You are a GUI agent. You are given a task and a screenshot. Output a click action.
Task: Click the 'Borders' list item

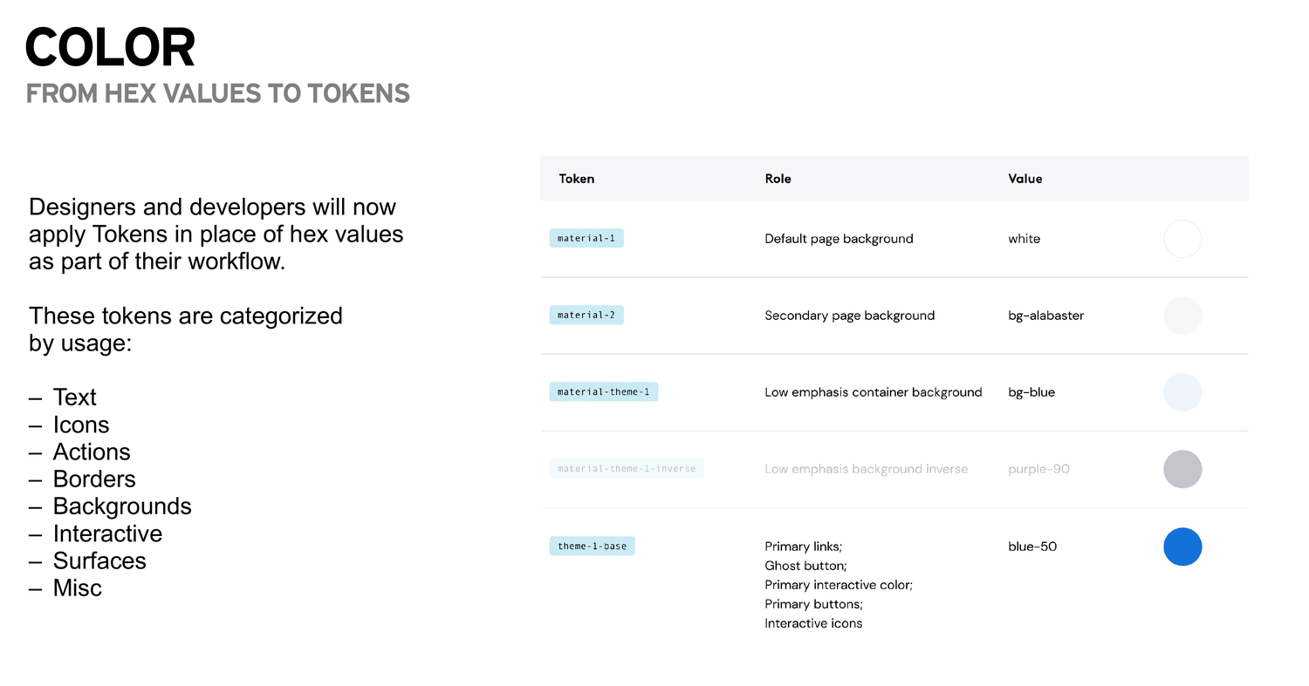pyautogui.click(x=94, y=479)
